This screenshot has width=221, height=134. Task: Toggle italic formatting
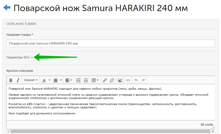point(18,80)
